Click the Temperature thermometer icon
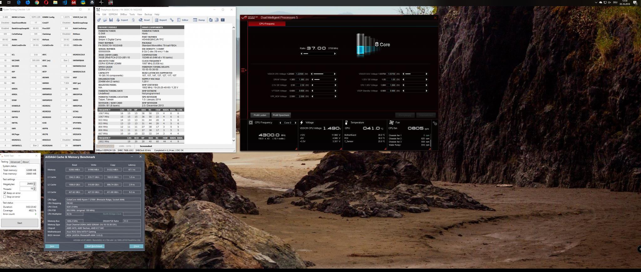The height and width of the screenshot is (272, 641). tap(346, 123)
